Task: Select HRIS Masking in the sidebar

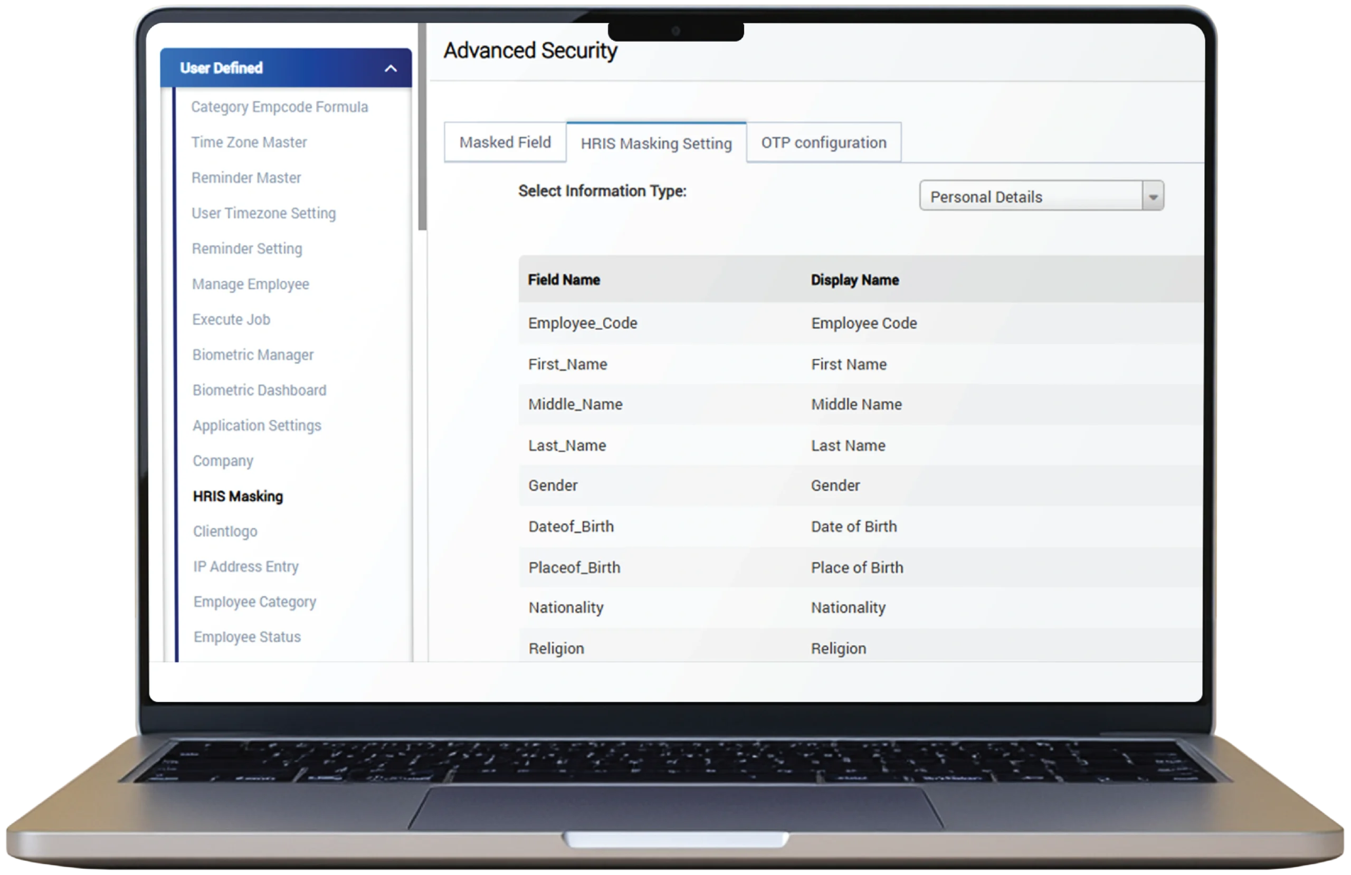Action: (x=238, y=496)
